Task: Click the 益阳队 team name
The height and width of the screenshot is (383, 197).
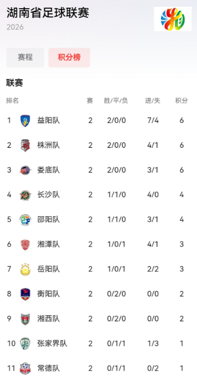Action: 48,121
